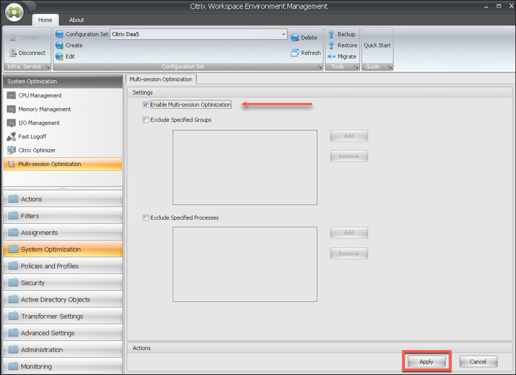Uncheck Enable Multi-session Optimization
The height and width of the screenshot is (375, 516).
click(146, 105)
